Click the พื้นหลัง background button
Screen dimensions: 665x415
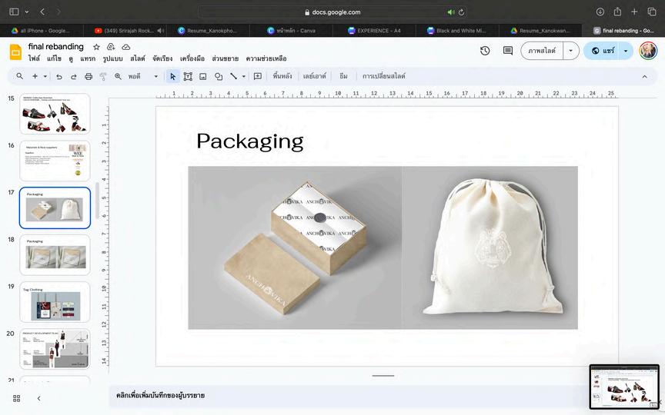(x=282, y=76)
